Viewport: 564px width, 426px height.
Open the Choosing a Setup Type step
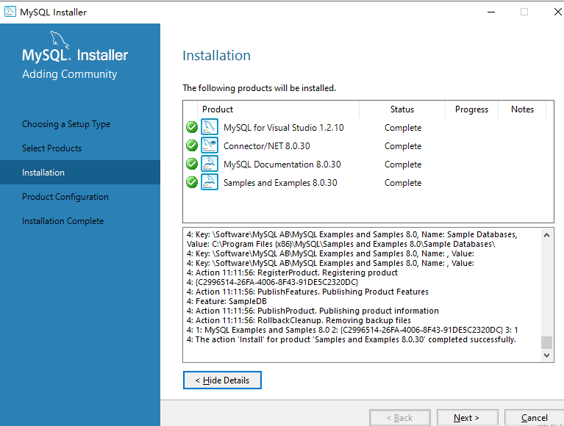click(66, 124)
